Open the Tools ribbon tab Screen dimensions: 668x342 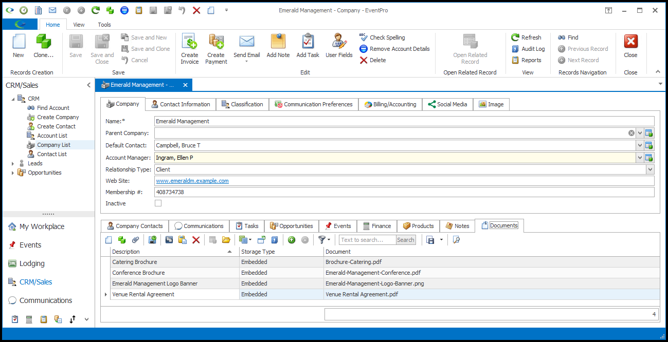[104, 25]
